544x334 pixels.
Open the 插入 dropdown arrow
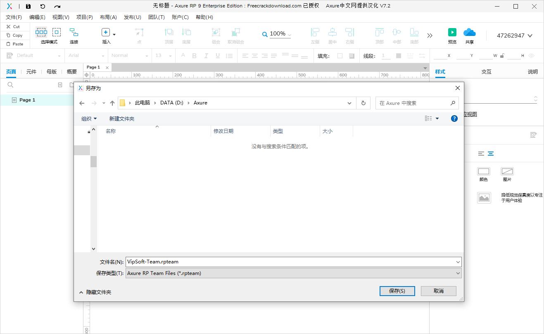click(x=114, y=35)
